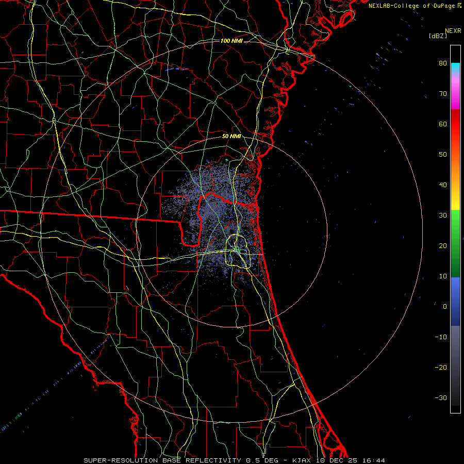Click the -30 value on the dBZ scale

pos(441,398)
